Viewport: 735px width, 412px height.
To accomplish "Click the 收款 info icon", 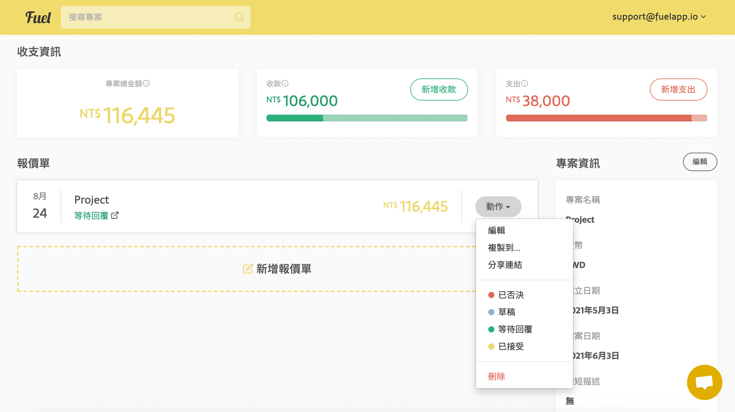I will coord(285,84).
